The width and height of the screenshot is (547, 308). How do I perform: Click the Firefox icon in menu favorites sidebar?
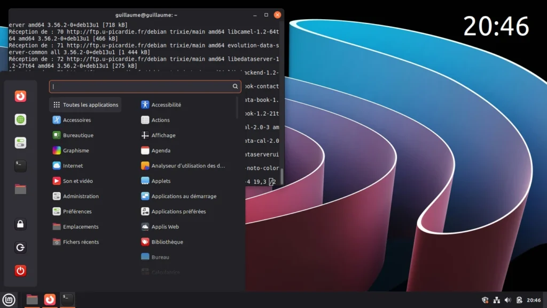pyautogui.click(x=20, y=96)
